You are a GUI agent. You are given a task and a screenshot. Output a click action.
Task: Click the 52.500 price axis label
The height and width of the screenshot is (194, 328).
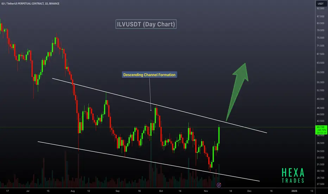pos(321,90)
